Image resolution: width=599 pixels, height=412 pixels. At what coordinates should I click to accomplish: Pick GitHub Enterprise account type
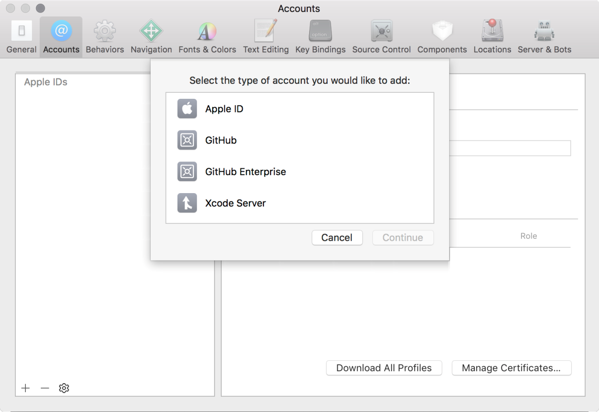click(300, 172)
